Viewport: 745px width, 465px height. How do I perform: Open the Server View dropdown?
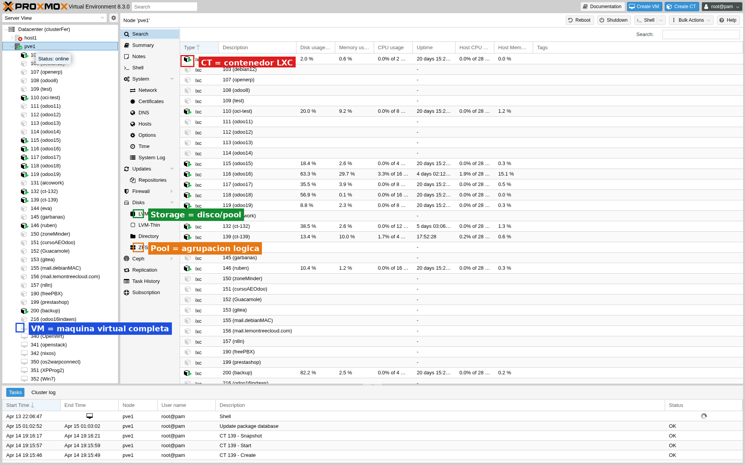(x=102, y=18)
